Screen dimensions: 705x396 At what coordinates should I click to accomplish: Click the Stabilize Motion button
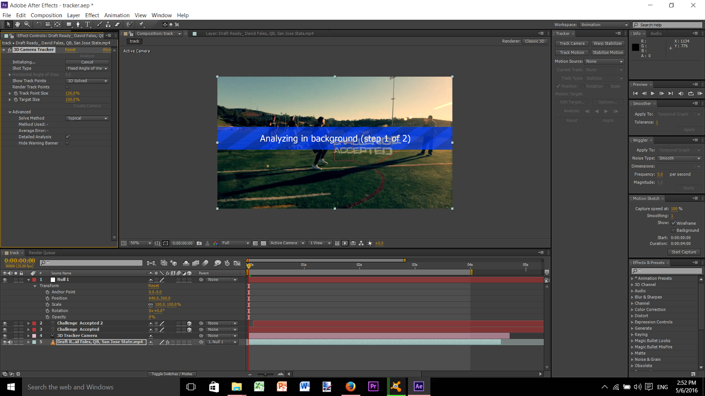coord(608,53)
